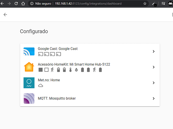
Task: Click the filled square icon under HomeKit
Action: pos(41,70)
